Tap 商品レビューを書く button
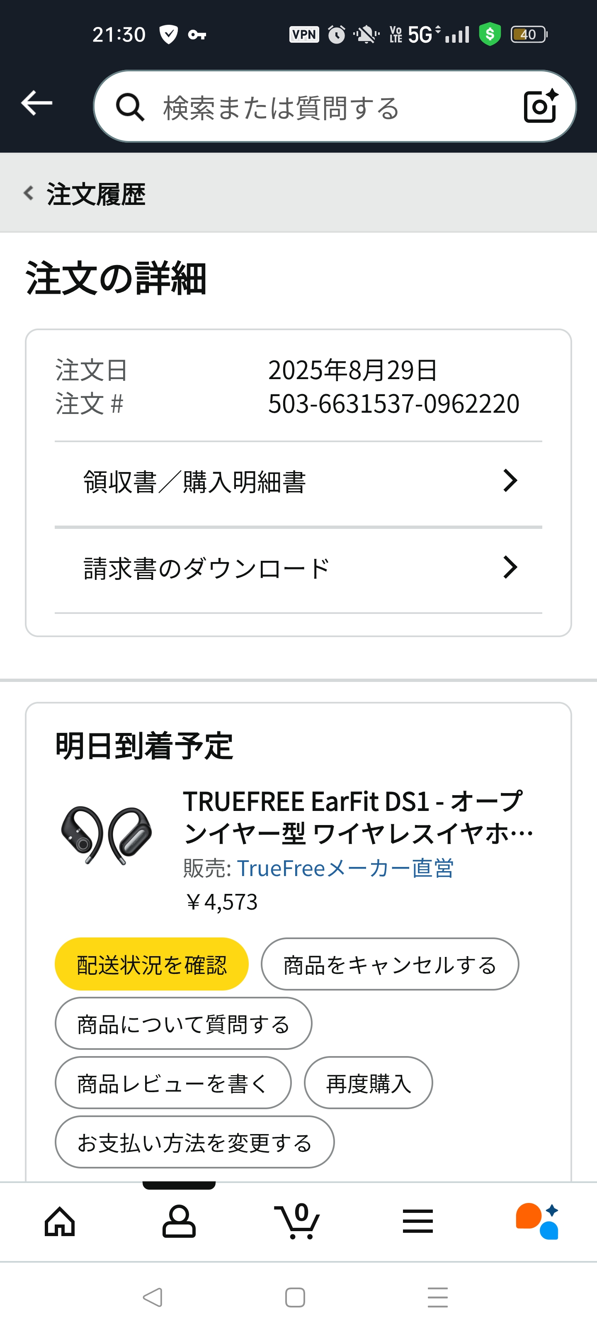Screen dimensions: 597x1334 (x=173, y=1083)
